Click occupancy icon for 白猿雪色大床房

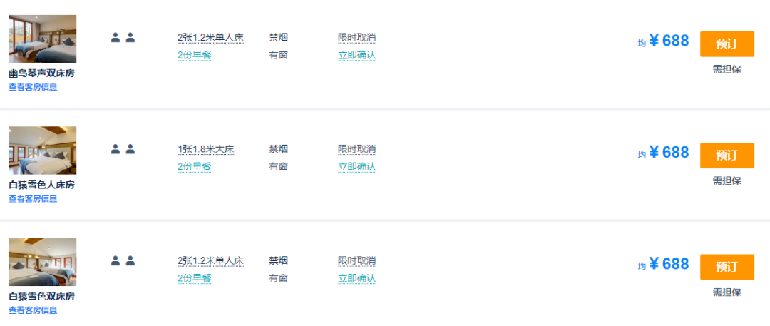123,149
